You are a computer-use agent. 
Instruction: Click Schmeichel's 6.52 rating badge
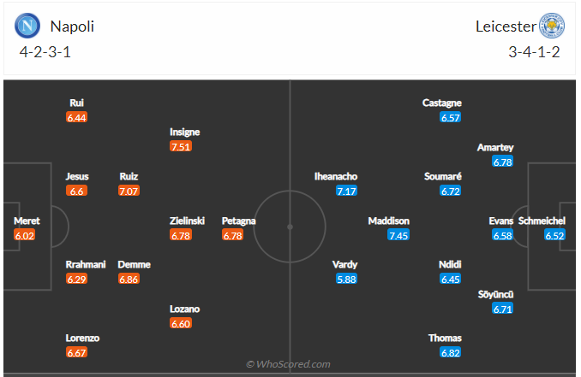[555, 235]
